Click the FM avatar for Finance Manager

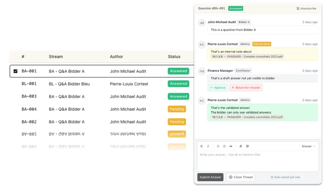click(202, 71)
